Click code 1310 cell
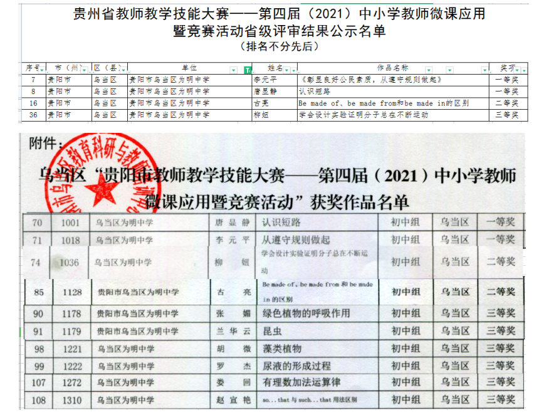The height and width of the screenshot is (420, 556). click(72, 401)
